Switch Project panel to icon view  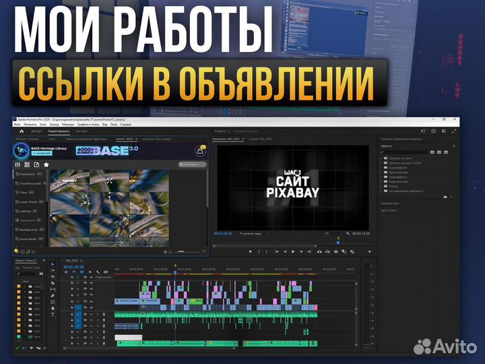(x=31, y=348)
